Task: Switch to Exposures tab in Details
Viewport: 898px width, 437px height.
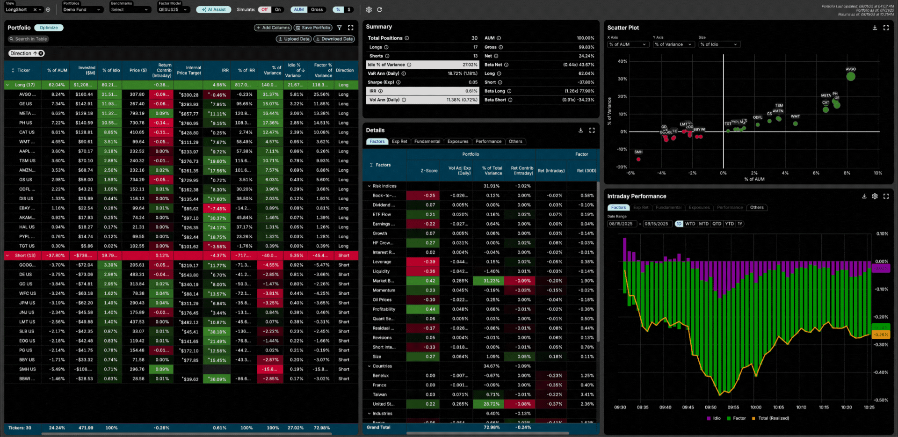Action: pos(457,142)
